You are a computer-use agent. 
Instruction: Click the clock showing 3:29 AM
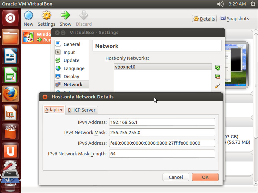(x=237, y=4)
